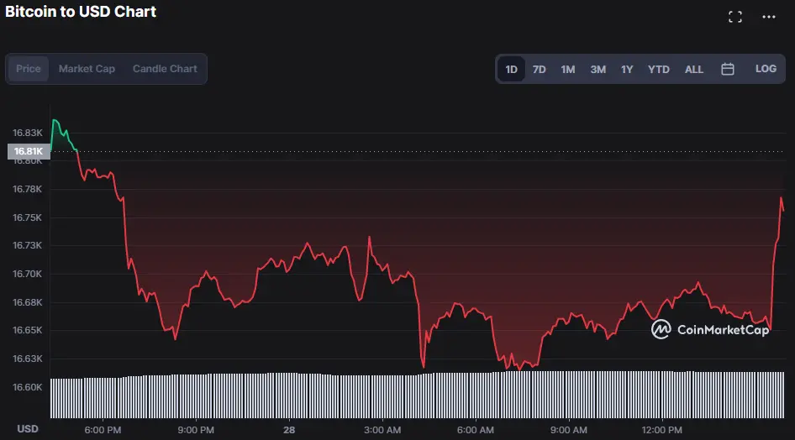This screenshot has height=440, width=795.
Task: Select the 7D time range
Action: (540, 69)
